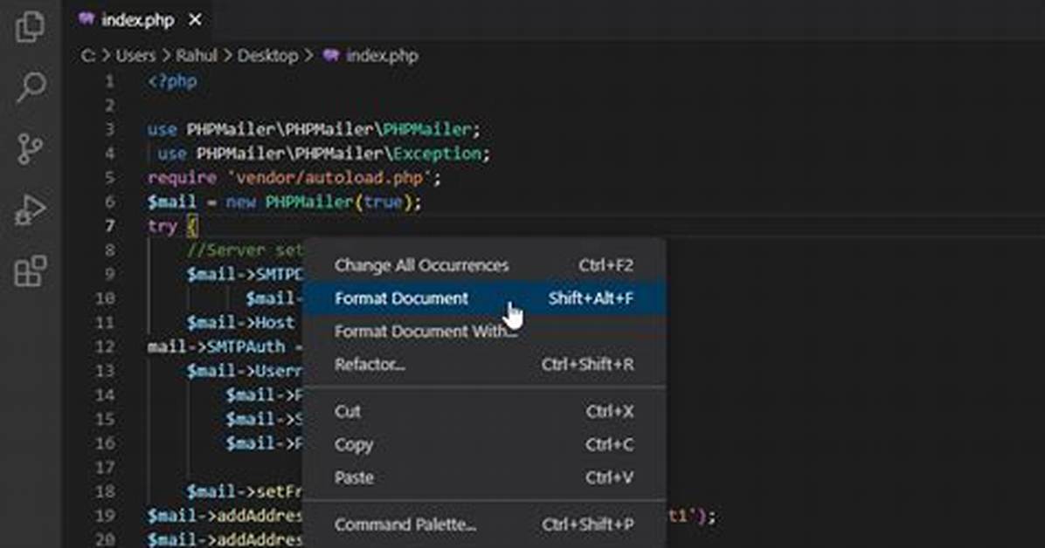
Task: Open the Source Control view icon
Action: pyautogui.click(x=30, y=148)
